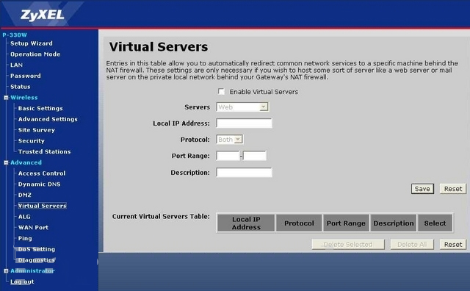Go to Dynamic DNS page

(x=39, y=184)
